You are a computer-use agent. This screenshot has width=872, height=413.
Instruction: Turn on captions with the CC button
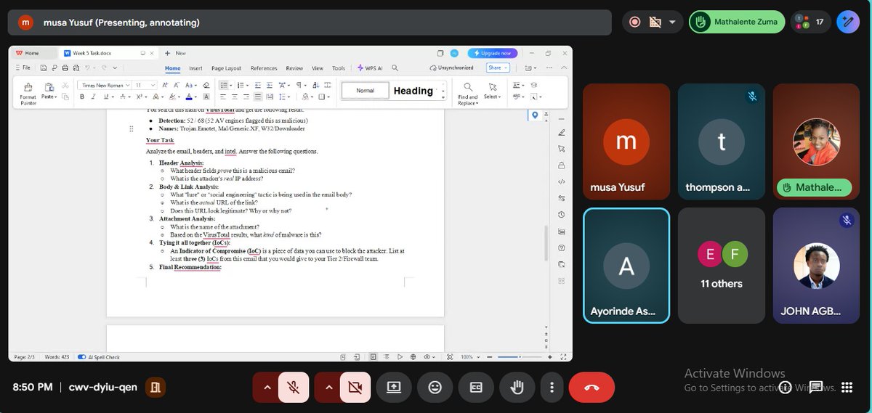click(x=476, y=388)
